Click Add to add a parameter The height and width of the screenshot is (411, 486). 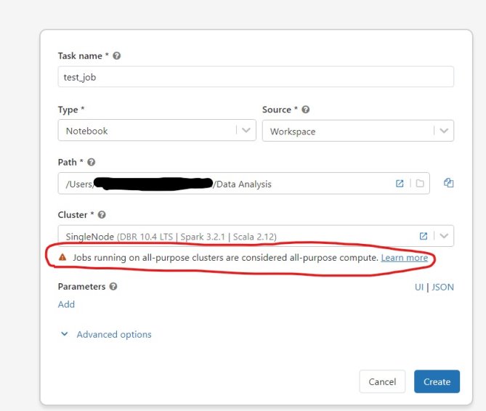(66, 304)
